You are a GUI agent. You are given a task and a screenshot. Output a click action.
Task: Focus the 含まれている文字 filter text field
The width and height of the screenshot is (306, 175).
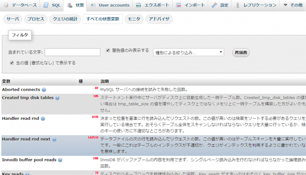72,52
